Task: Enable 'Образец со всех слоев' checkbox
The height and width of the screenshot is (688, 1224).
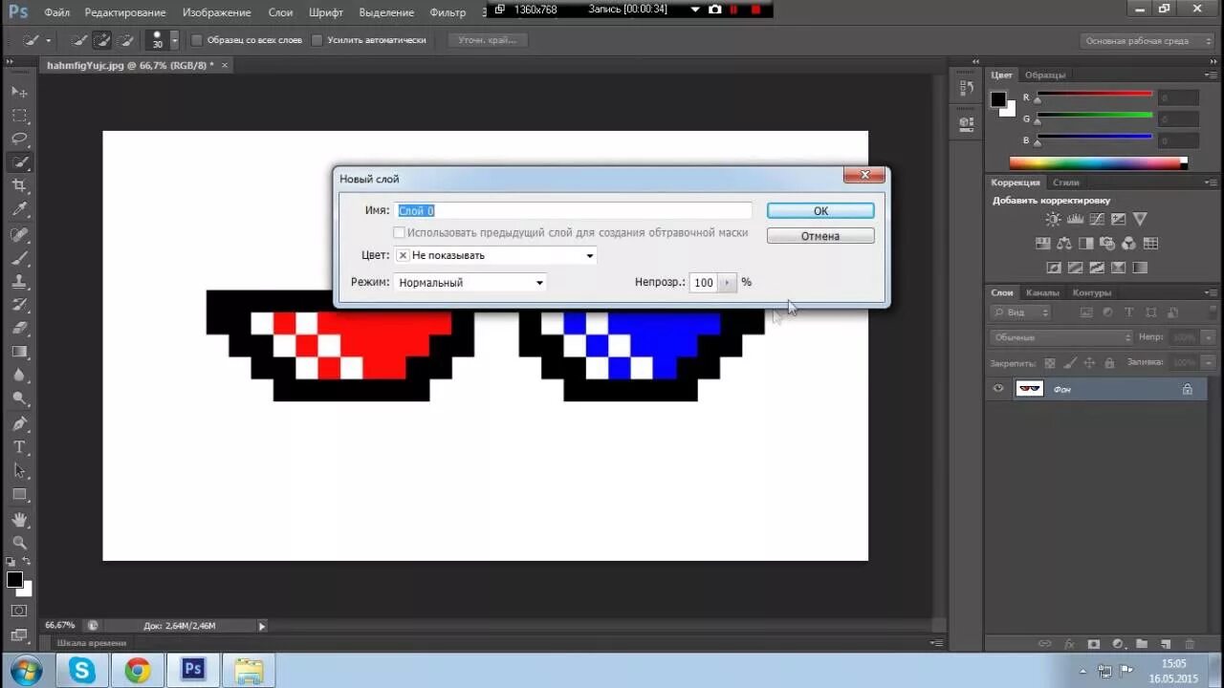Action: click(x=197, y=41)
